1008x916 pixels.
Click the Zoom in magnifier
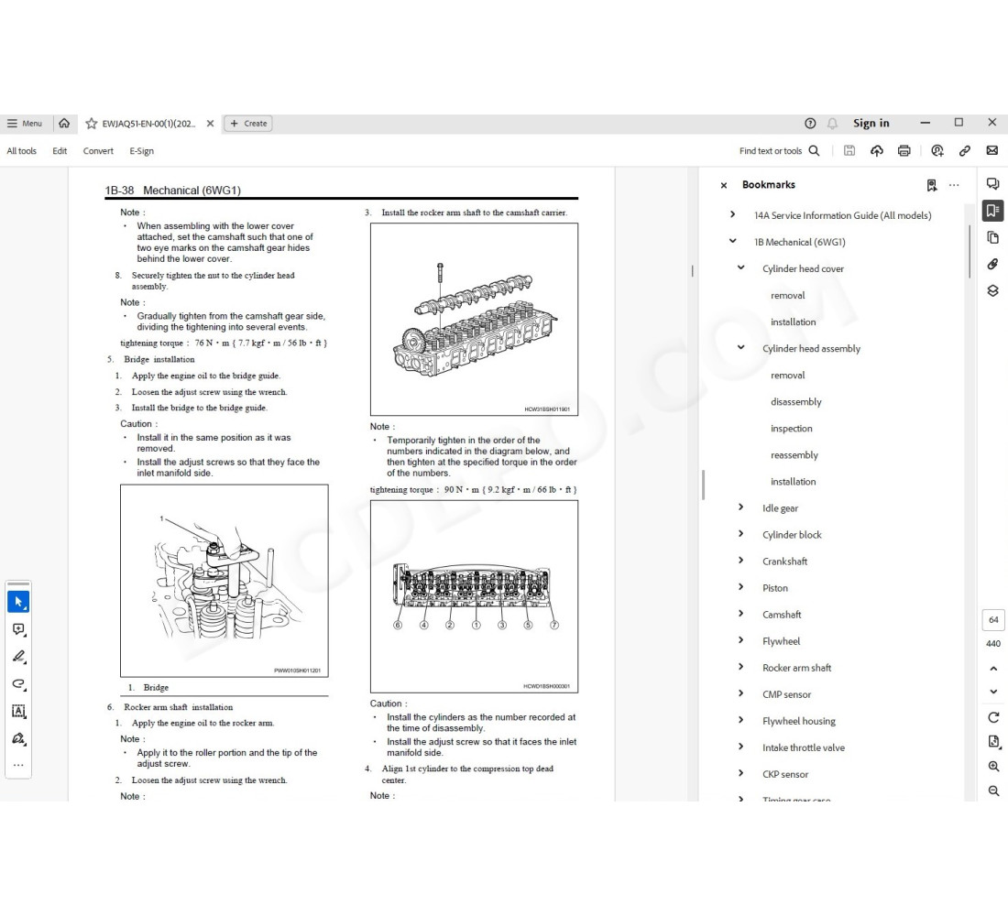click(x=993, y=767)
